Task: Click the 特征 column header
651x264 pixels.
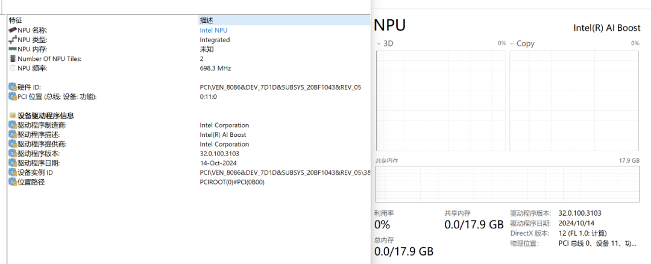Action: coord(102,20)
